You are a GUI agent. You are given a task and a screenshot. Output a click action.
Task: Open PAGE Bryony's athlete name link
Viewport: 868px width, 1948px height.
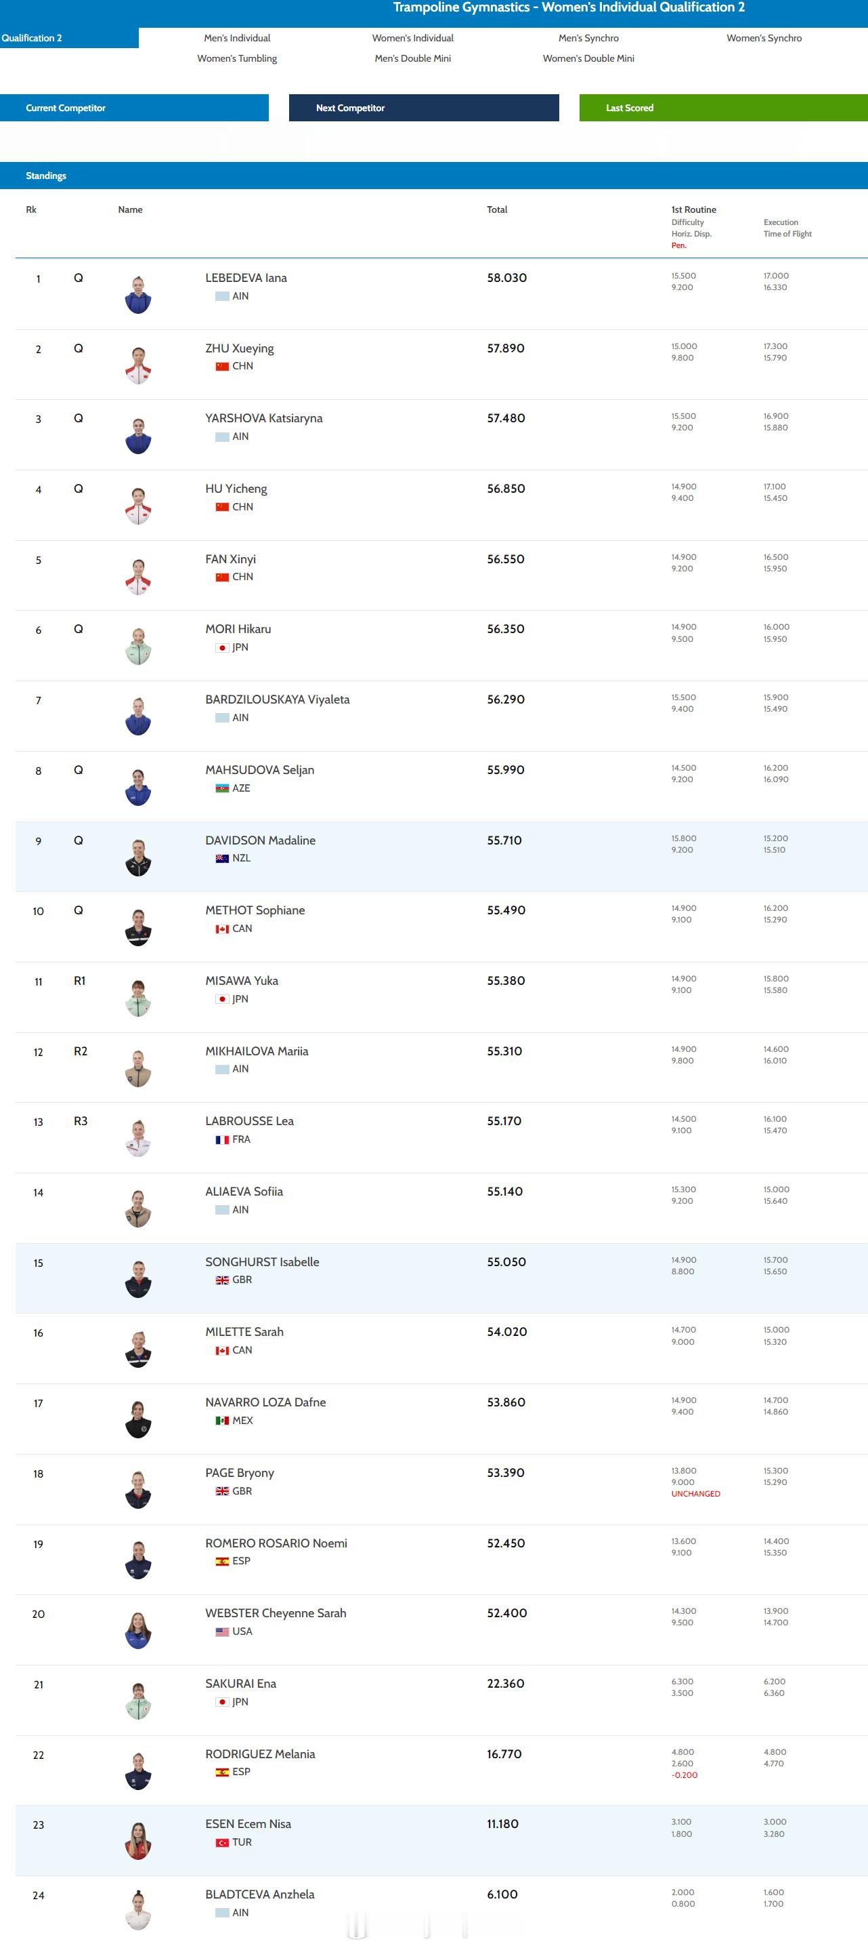240,1472
